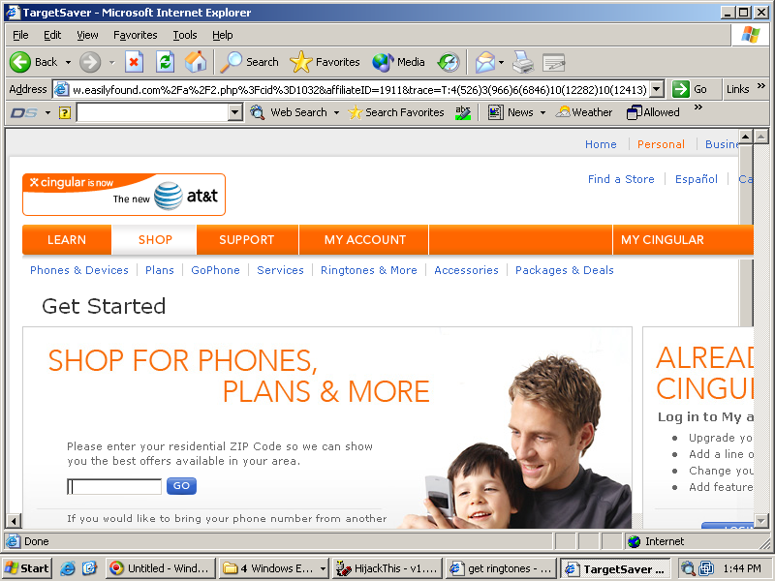The height and width of the screenshot is (581, 775).
Task: Select the MY ACCOUNT tab
Action: pyautogui.click(x=365, y=239)
